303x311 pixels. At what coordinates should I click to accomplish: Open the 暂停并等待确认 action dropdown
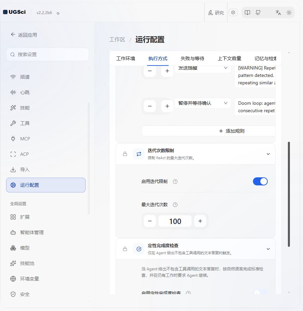tap(203, 103)
